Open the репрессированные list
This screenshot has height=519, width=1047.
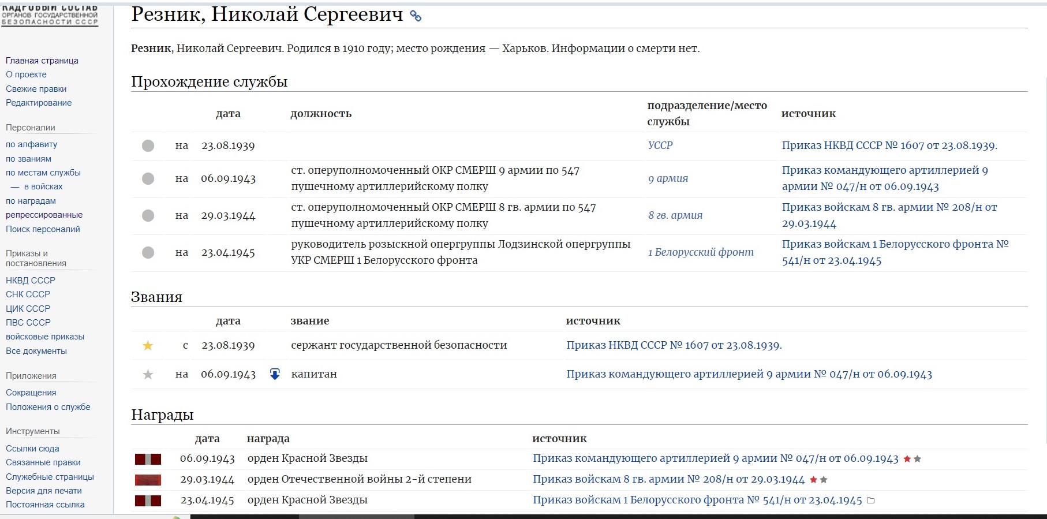[x=44, y=215]
